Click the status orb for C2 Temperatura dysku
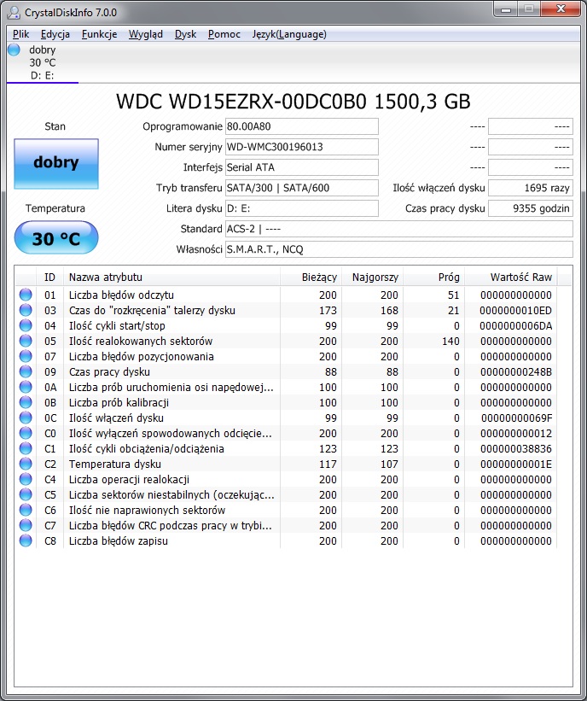Screen dimensions: 587x701 (26, 464)
